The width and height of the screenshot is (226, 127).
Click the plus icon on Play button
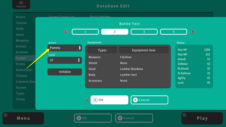click(x=184, y=115)
